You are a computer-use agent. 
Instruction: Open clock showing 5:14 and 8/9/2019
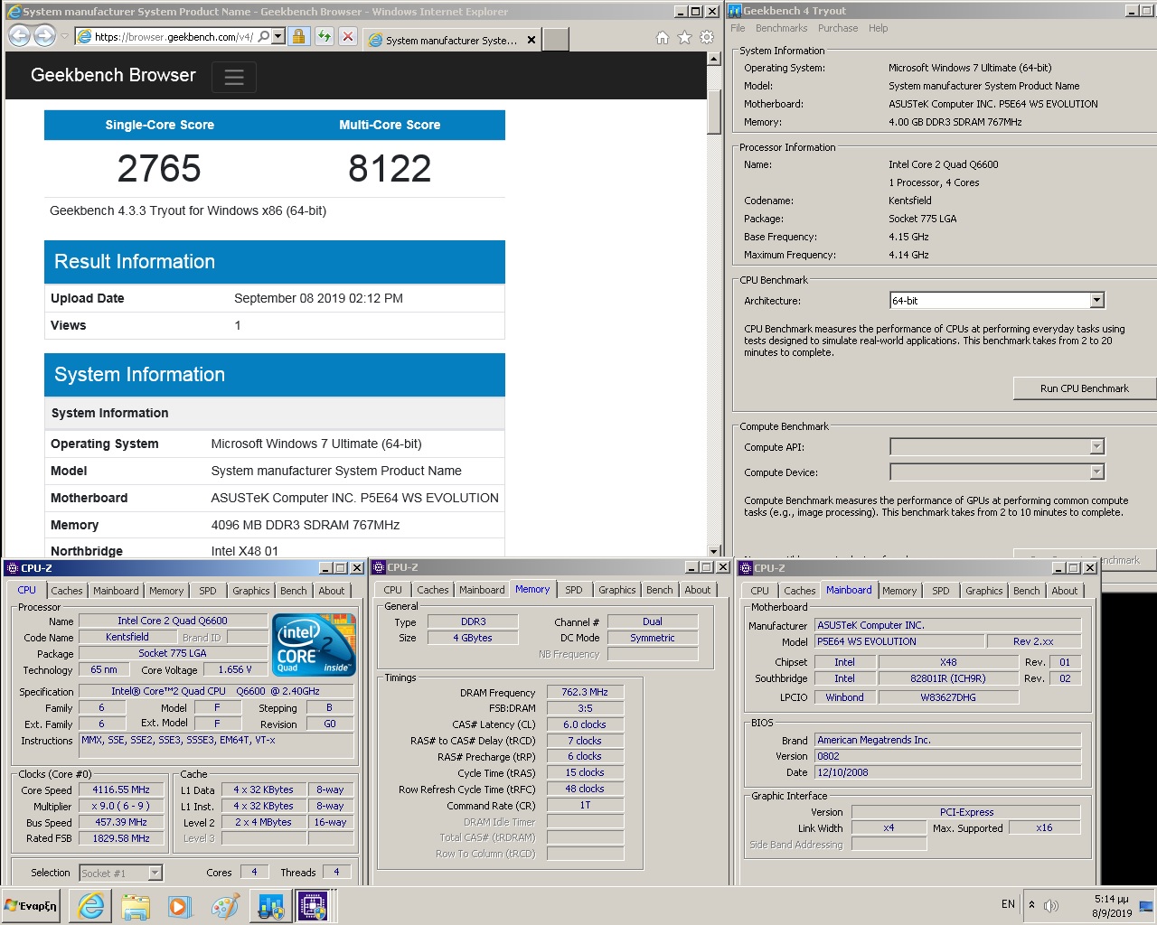1111,906
